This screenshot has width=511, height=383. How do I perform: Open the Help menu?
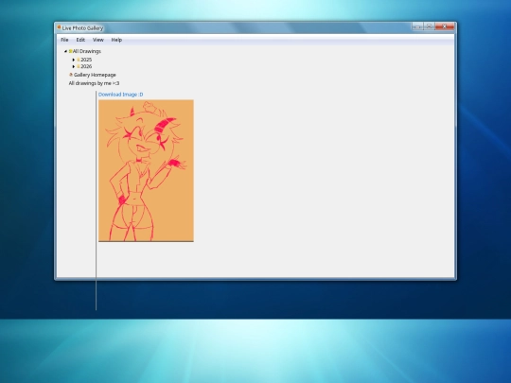tap(116, 40)
